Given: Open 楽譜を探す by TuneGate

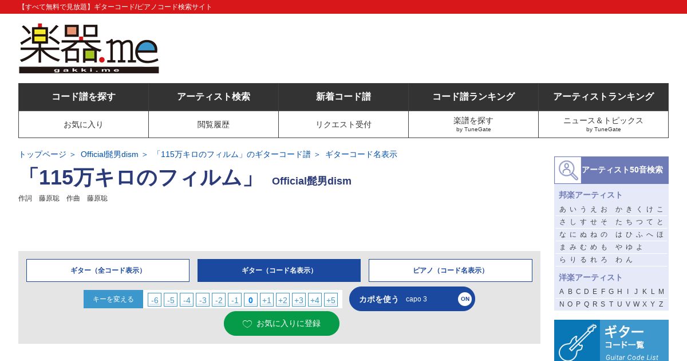Looking at the screenshot, I should pyautogui.click(x=473, y=124).
